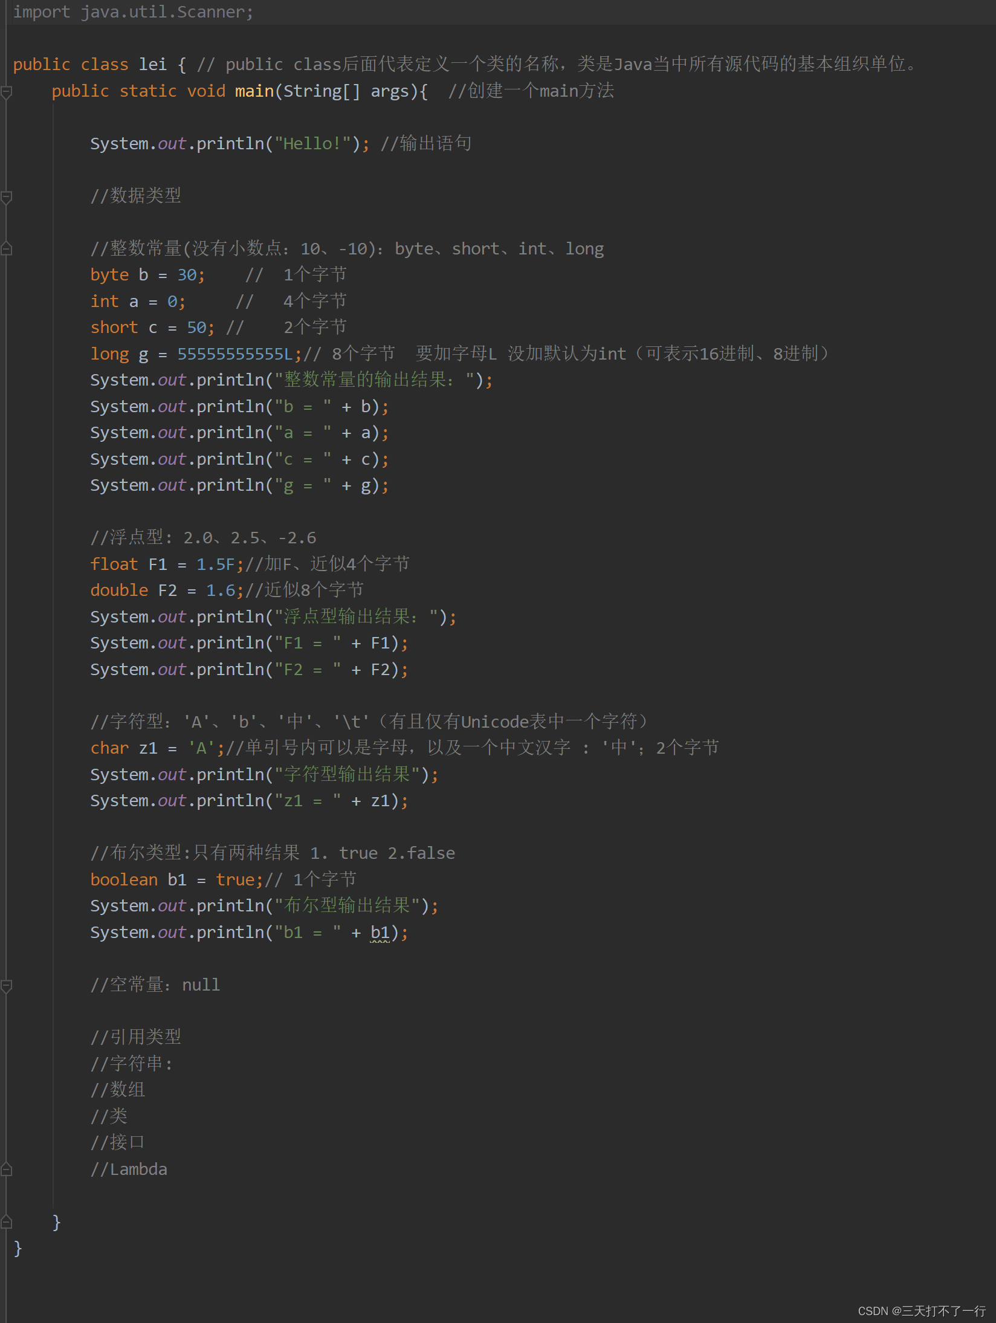This screenshot has height=1323, width=996.
Task: Click the float F1 declaration
Action: pyautogui.click(x=114, y=563)
